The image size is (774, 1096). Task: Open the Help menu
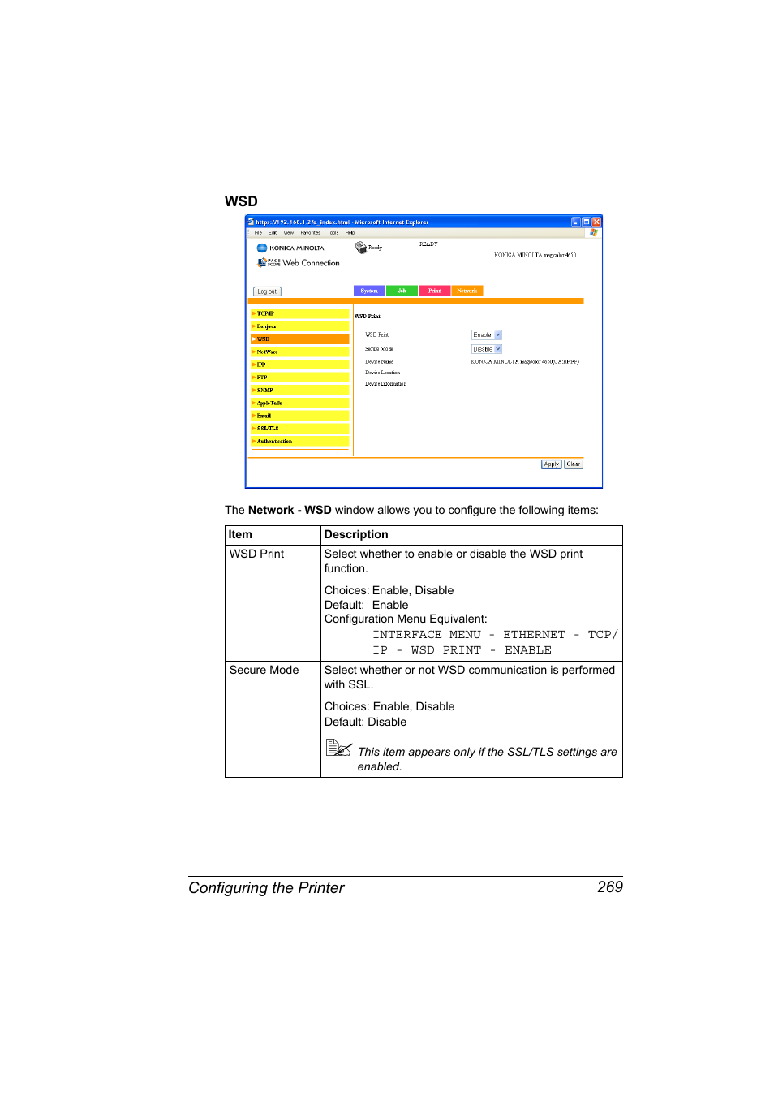click(x=350, y=233)
